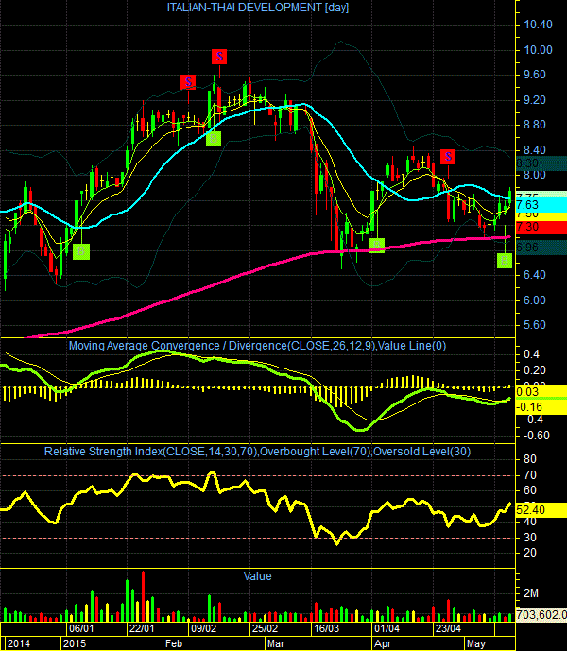Click the MACD -0.16 value tag

pyautogui.click(x=541, y=407)
